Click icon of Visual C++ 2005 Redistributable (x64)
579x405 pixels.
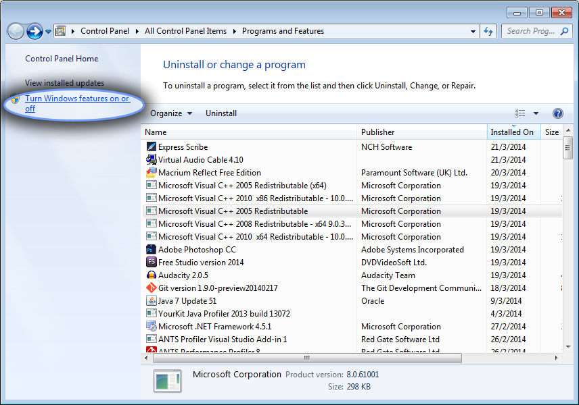(151, 185)
